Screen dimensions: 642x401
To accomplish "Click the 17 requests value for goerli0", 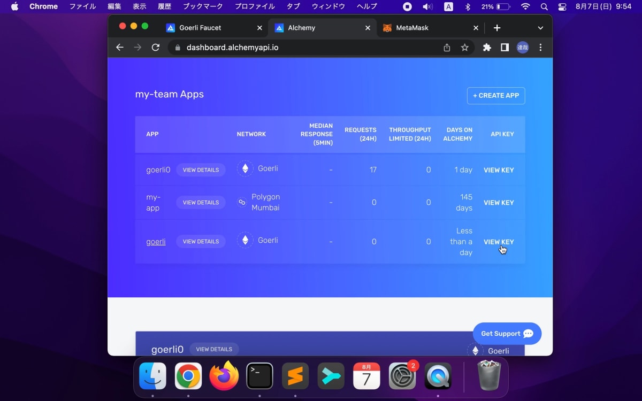I will point(373,170).
